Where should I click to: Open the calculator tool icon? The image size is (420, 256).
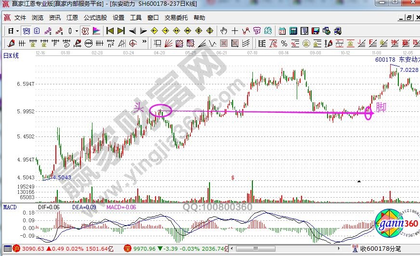(293, 31)
